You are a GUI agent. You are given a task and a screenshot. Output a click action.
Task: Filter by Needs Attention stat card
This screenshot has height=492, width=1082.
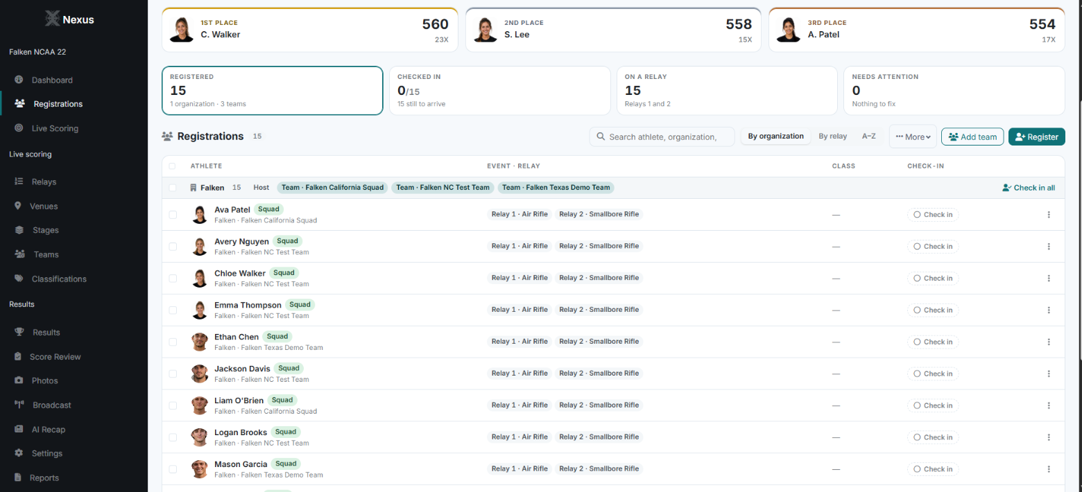point(954,91)
